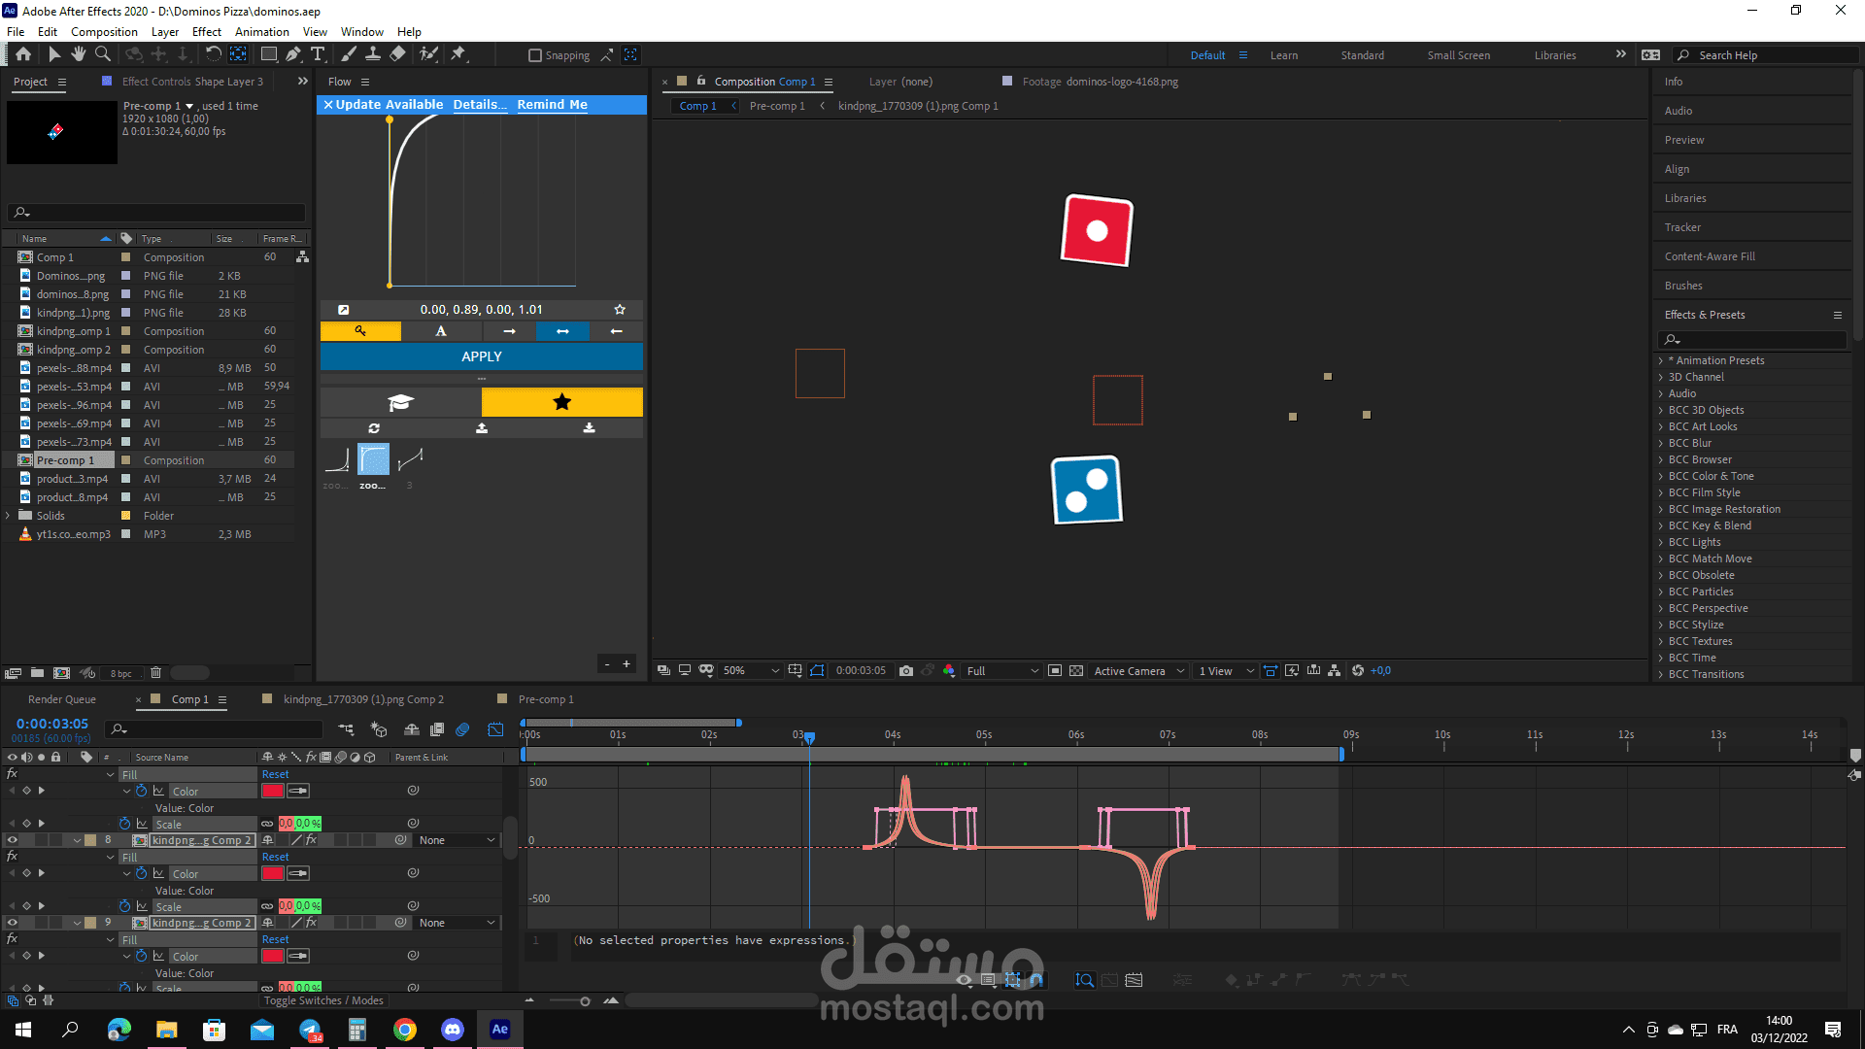This screenshot has height=1049, width=1865.
Task: Open the Full resolution dropdown
Action: pyautogui.click(x=1002, y=670)
